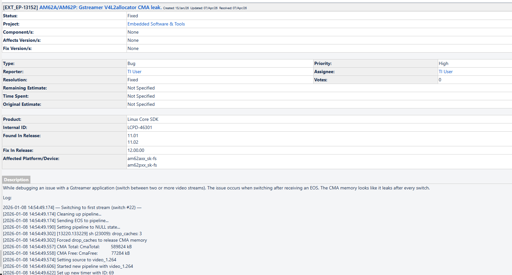Click the log line "CMA Free: CmaFree: 77284 kB"
The height and width of the screenshot is (275, 512).
click(x=66, y=253)
